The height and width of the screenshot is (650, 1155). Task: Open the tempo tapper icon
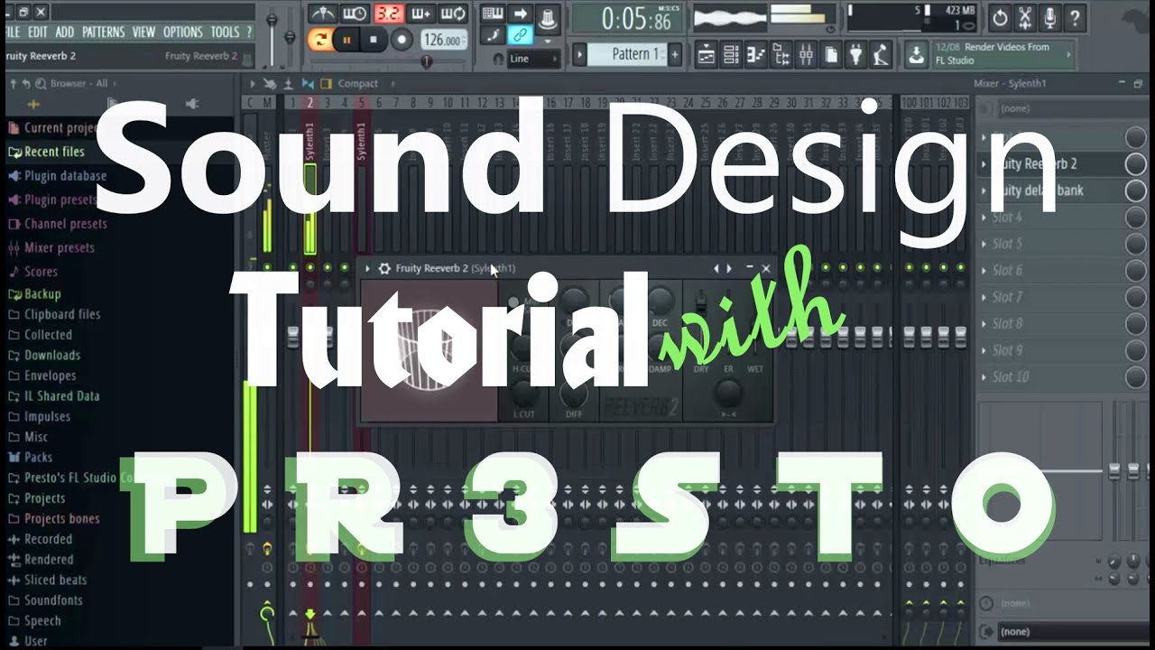click(x=881, y=55)
